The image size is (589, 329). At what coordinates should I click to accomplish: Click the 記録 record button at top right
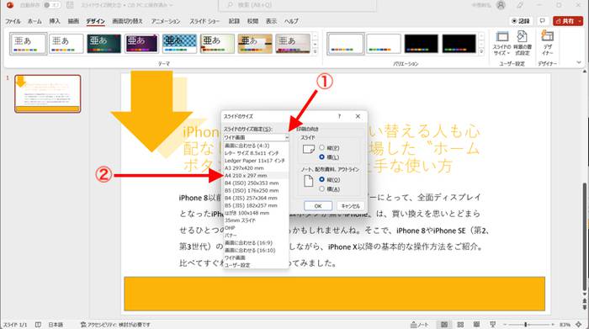click(521, 21)
